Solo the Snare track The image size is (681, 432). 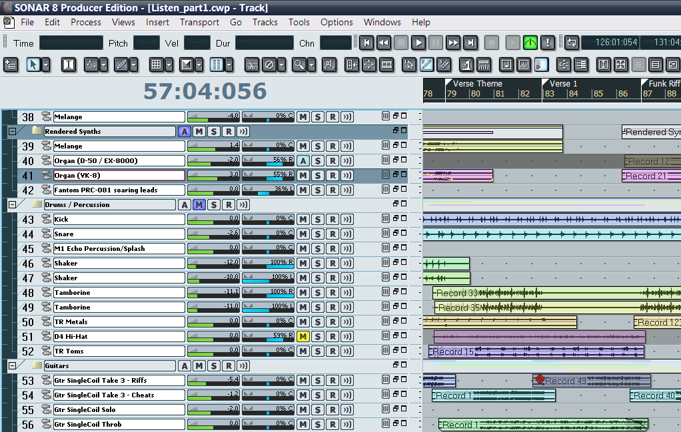point(317,234)
